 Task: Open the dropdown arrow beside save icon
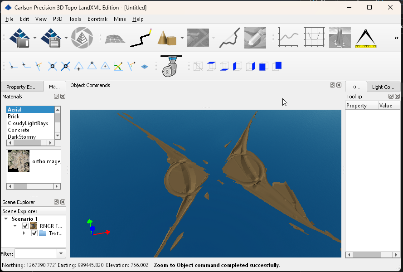pyautogui.click(x=66, y=38)
